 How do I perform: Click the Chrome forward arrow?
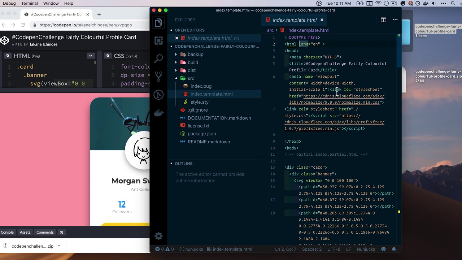(13, 25)
